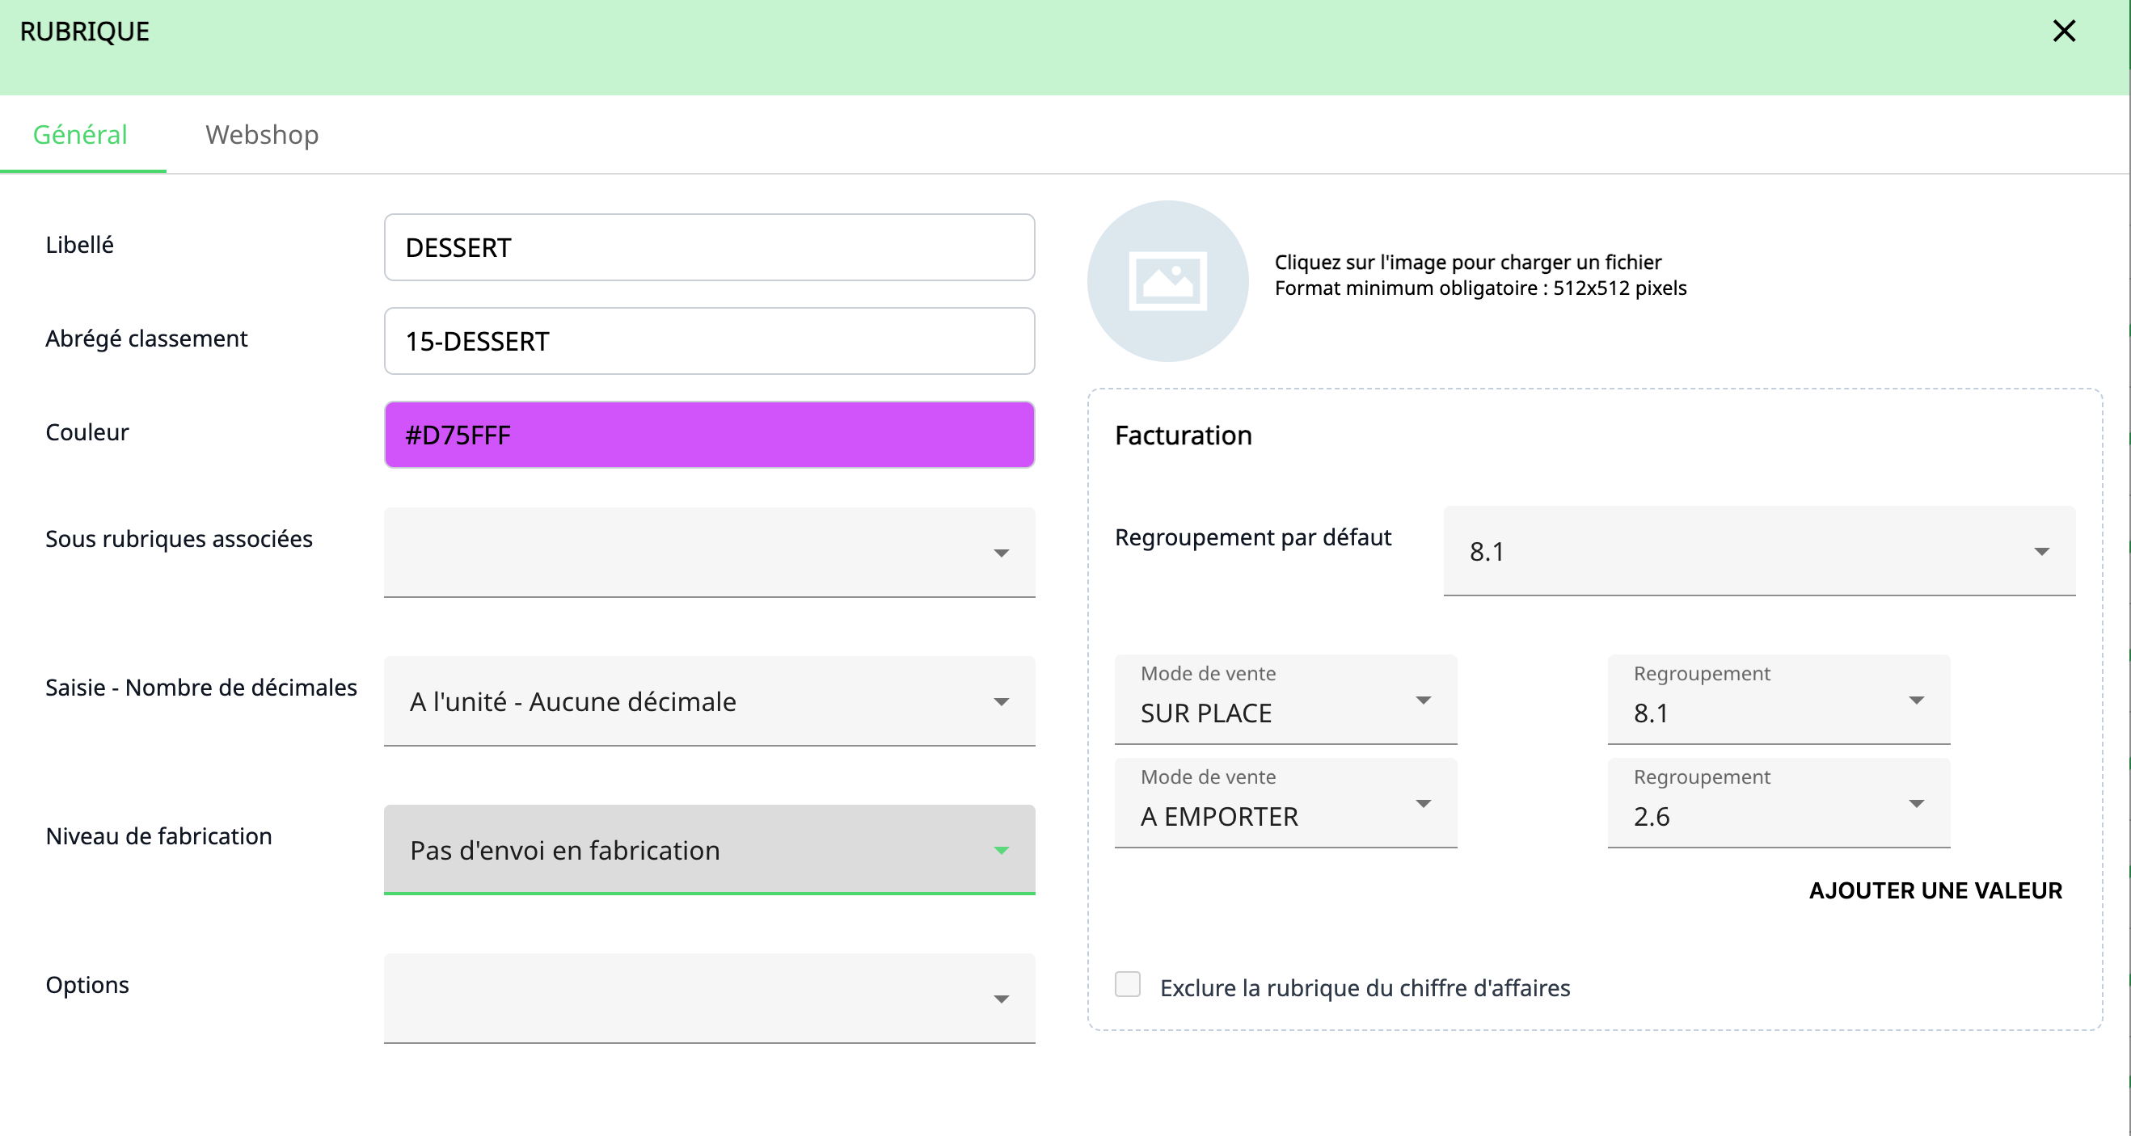Open the Regroupement dropdown showing 2.6
The height and width of the screenshot is (1136, 2131).
pos(1779,803)
